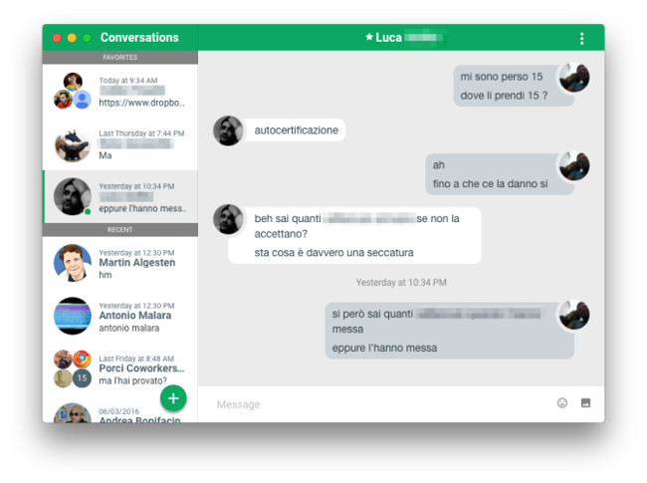Click the avatar beside 'autocertificazione' message

coord(228,130)
